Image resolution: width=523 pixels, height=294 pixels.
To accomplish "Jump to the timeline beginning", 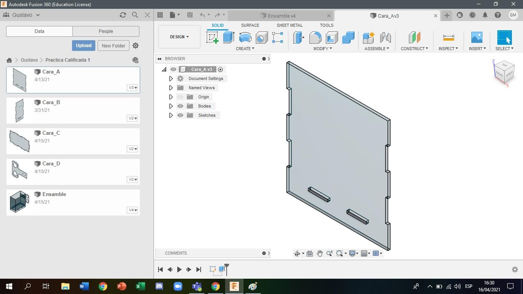I will [x=160, y=269].
